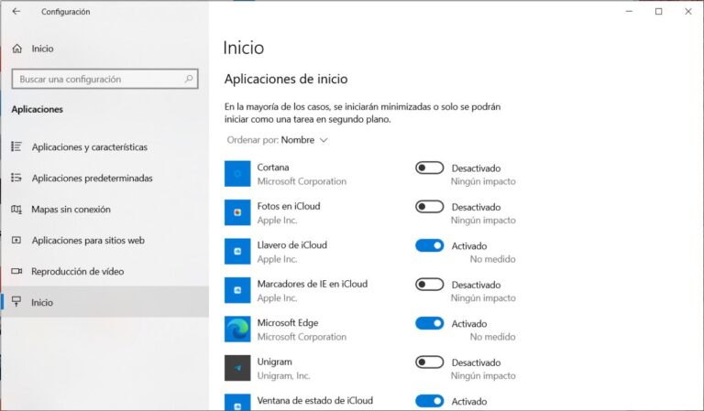
Task: Go back with the arrow icon
Action: [16, 12]
